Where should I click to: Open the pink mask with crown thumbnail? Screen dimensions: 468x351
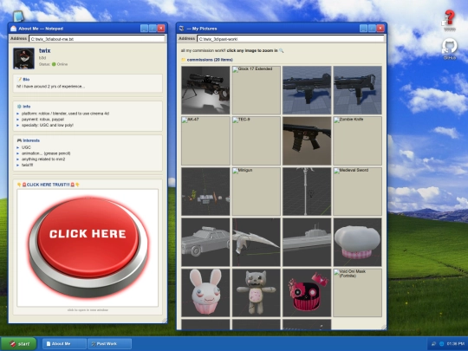click(x=307, y=293)
